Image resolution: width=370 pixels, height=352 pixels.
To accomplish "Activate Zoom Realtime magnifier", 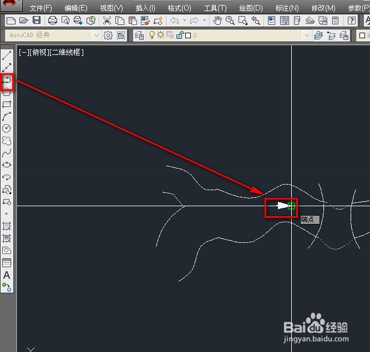I will tap(230, 21).
